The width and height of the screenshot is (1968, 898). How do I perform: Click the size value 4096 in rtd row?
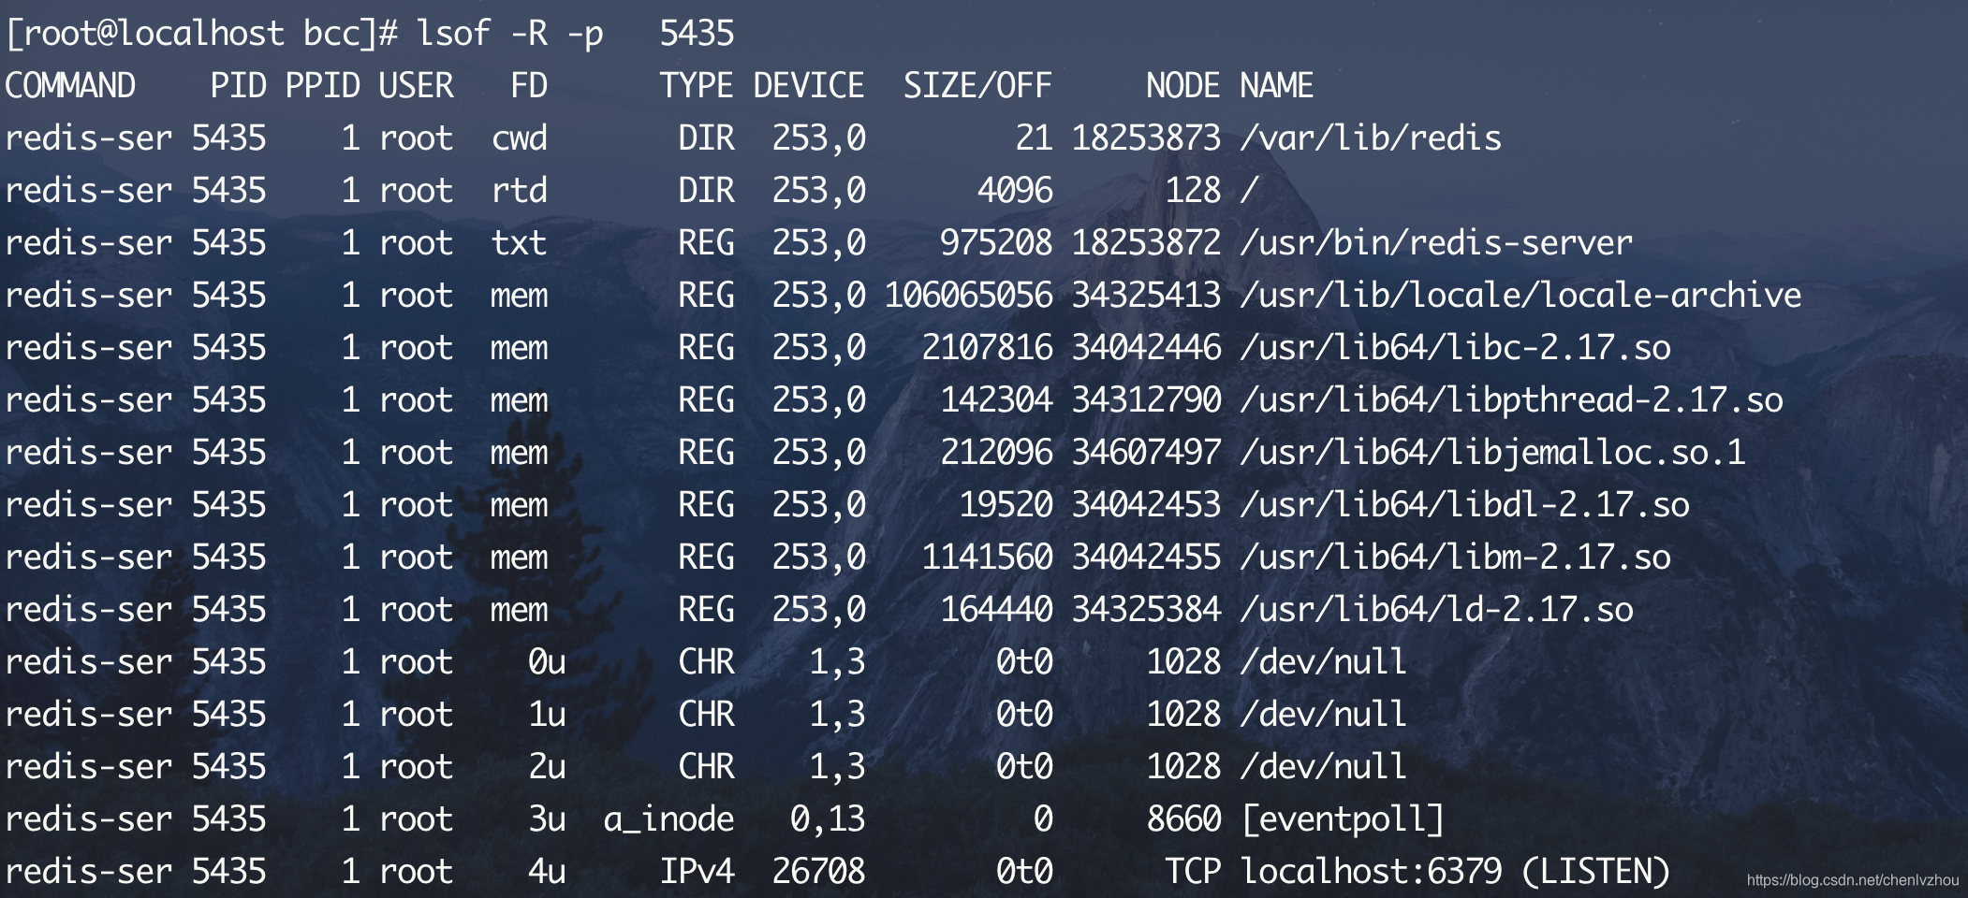1016,191
